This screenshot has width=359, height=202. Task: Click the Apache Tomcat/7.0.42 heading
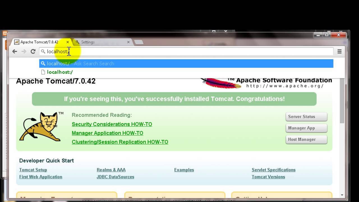(x=56, y=81)
